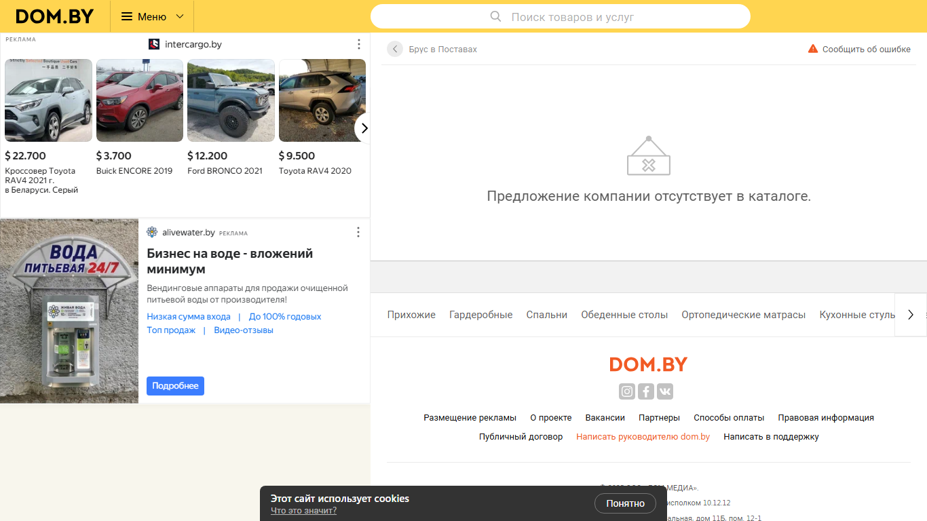Viewport: 927px width, 521px height.
Task: Open the Instagram social icon
Action: click(627, 391)
